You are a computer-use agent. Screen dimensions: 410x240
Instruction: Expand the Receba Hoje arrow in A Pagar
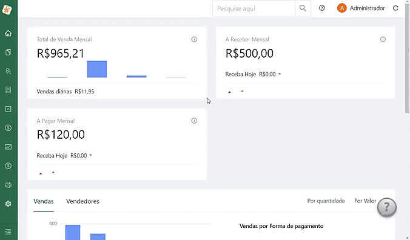(91, 155)
